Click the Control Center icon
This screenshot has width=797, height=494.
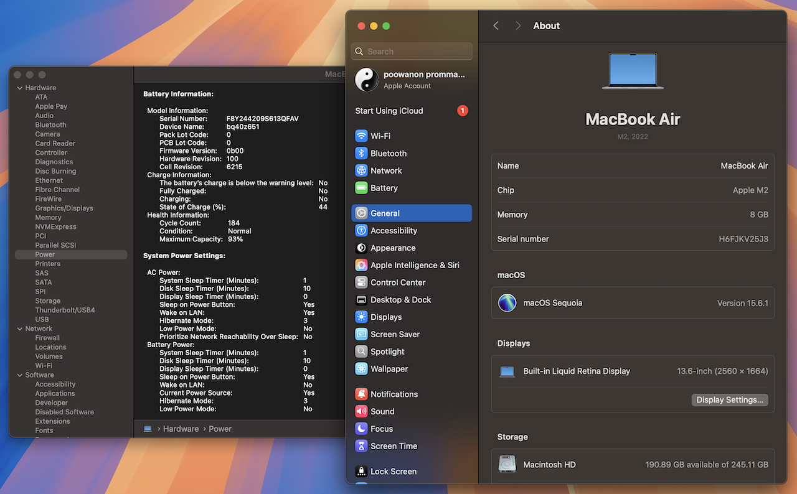pos(361,282)
